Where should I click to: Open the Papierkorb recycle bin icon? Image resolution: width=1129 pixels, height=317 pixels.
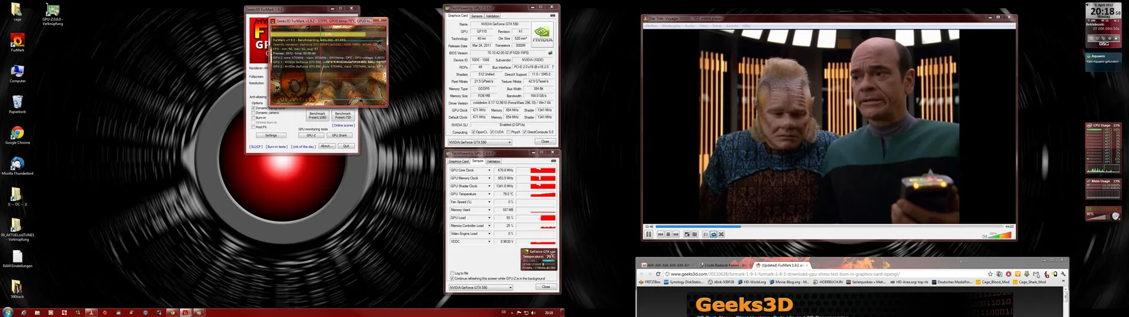coord(18,102)
